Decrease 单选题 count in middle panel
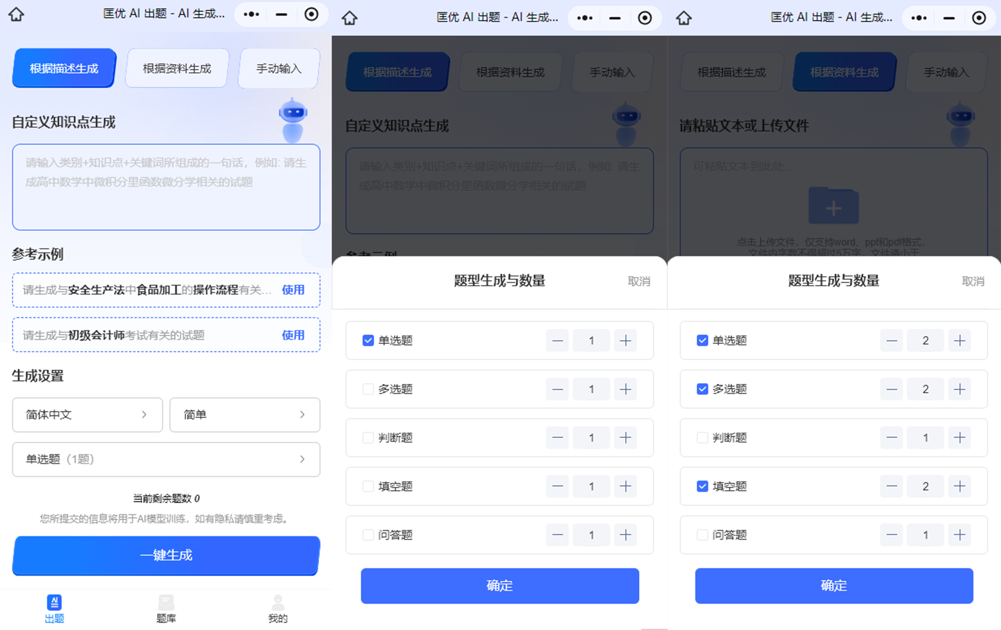1001x630 pixels. tap(557, 341)
